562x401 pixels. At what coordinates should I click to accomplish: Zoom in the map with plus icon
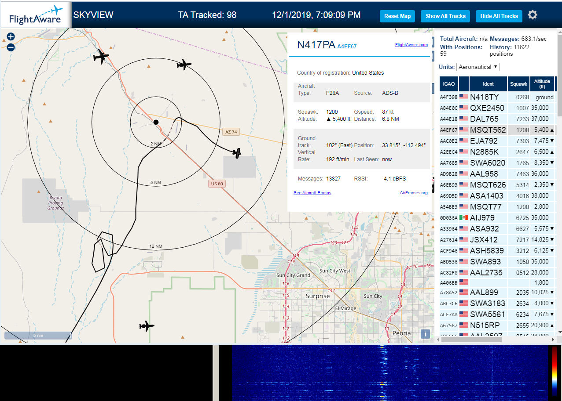pos(11,37)
